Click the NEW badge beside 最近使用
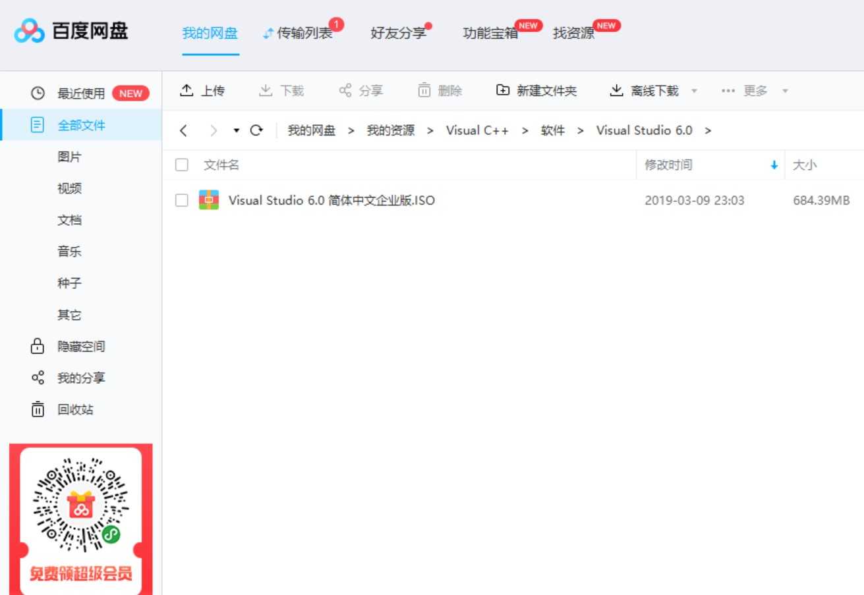The width and height of the screenshot is (864, 595). 130,93
